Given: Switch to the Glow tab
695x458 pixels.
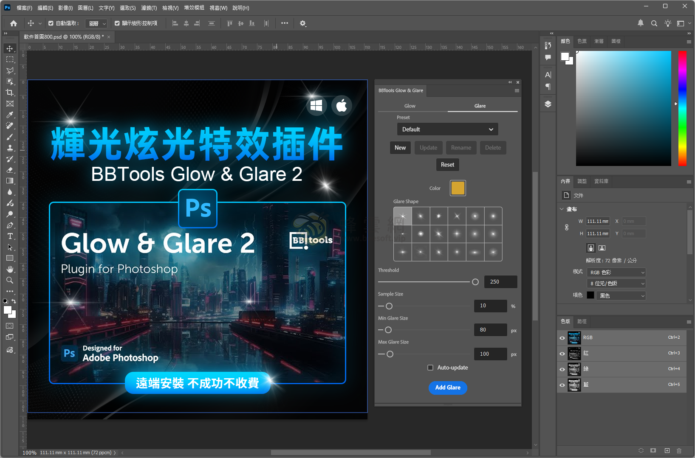Looking at the screenshot, I should (x=410, y=106).
